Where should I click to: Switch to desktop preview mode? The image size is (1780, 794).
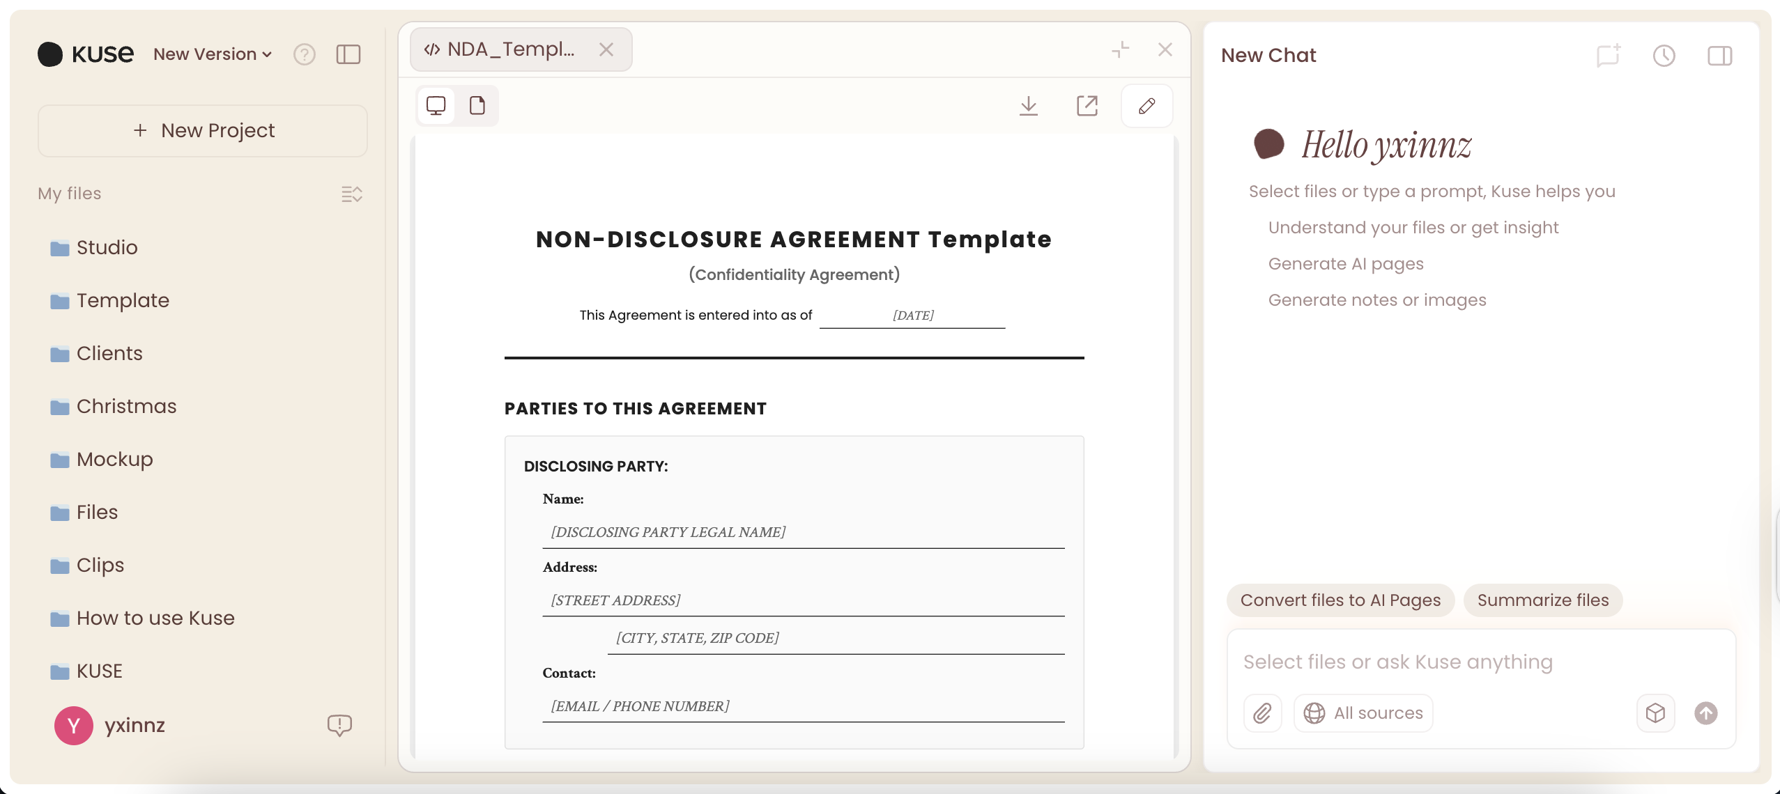[x=436, y=105]
